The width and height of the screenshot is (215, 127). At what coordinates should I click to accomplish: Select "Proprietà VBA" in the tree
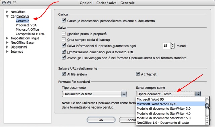(x=26, y=25)
